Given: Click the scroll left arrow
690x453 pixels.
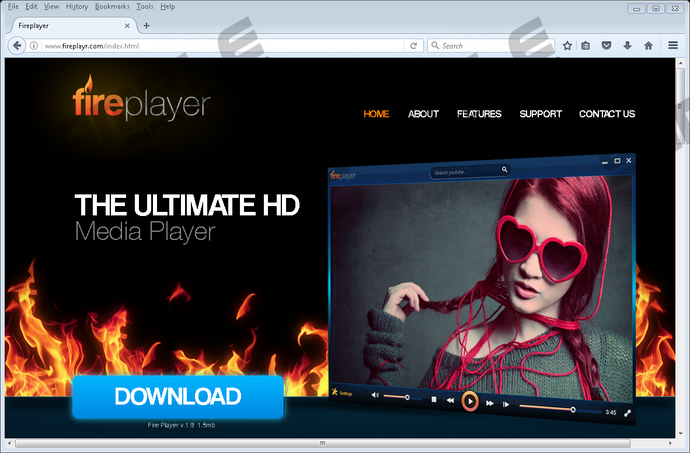Looking at the screenshot, I should click(x=10, y=443).
